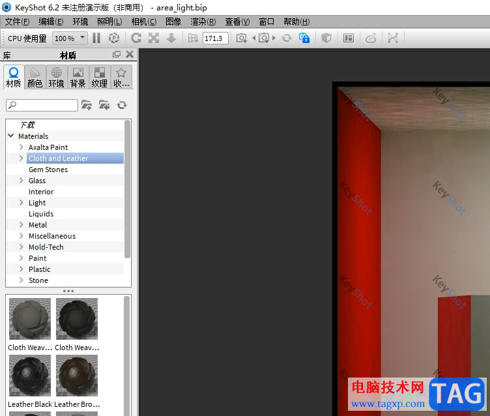This screenshot has height=416, width=490.
Task: Expand the Miscellaneous folder
Action: coord(22,236)
